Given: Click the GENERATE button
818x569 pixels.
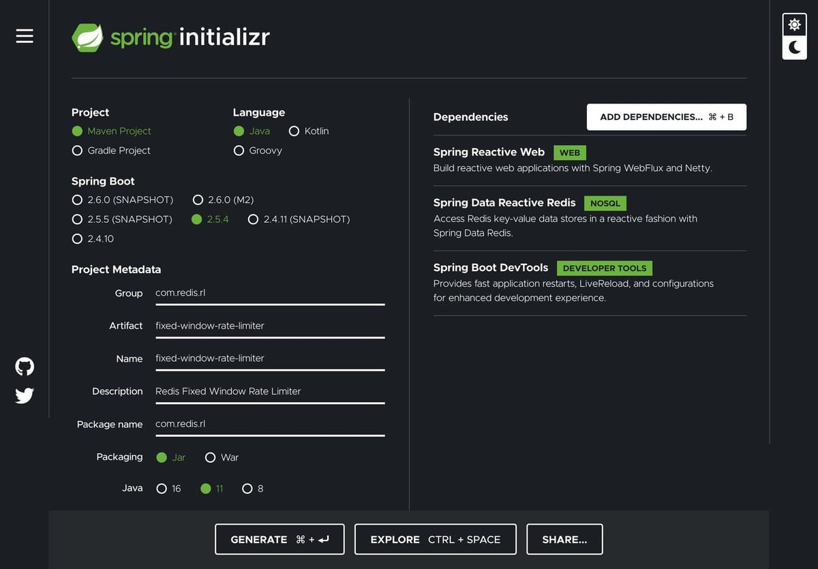Looking at the screenshot, I should click(279, 539).
